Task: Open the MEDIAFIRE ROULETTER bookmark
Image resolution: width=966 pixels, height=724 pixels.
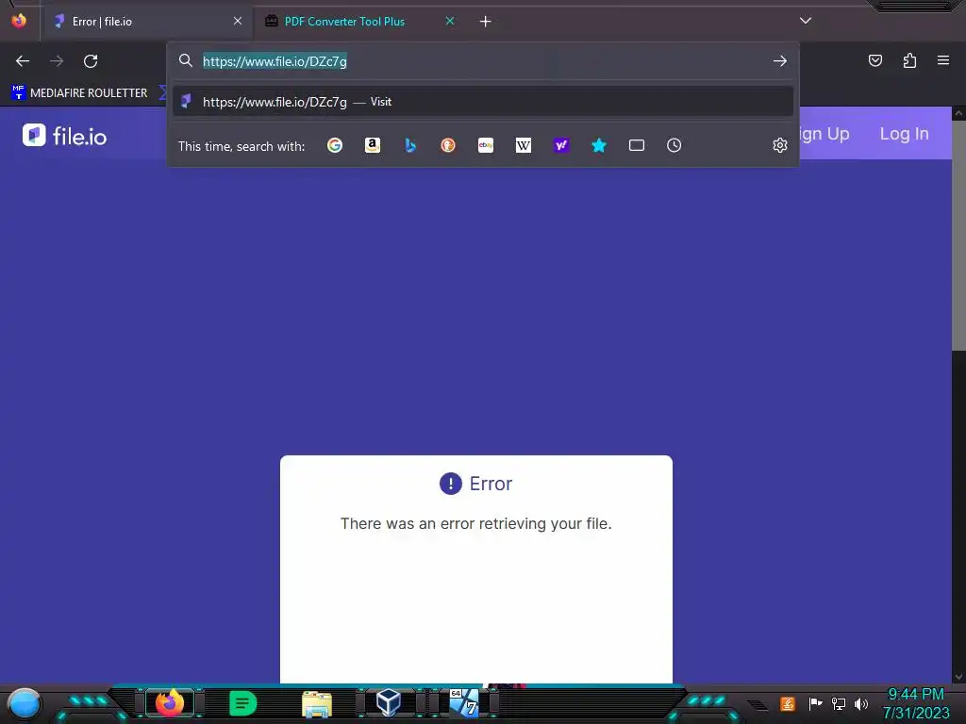Action: coord(79,93)
